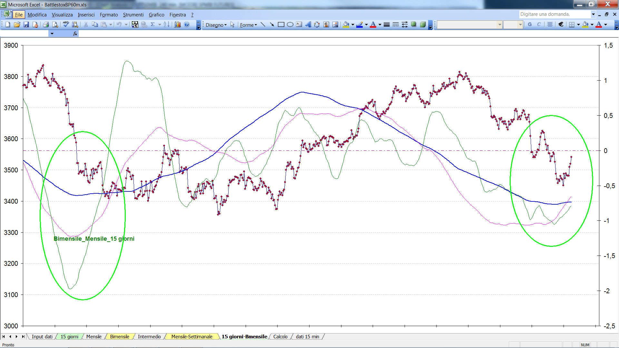The image size is (619, 348).
Task: Save the workbook with the floppy disk icon
Action: tap(26, 24)
